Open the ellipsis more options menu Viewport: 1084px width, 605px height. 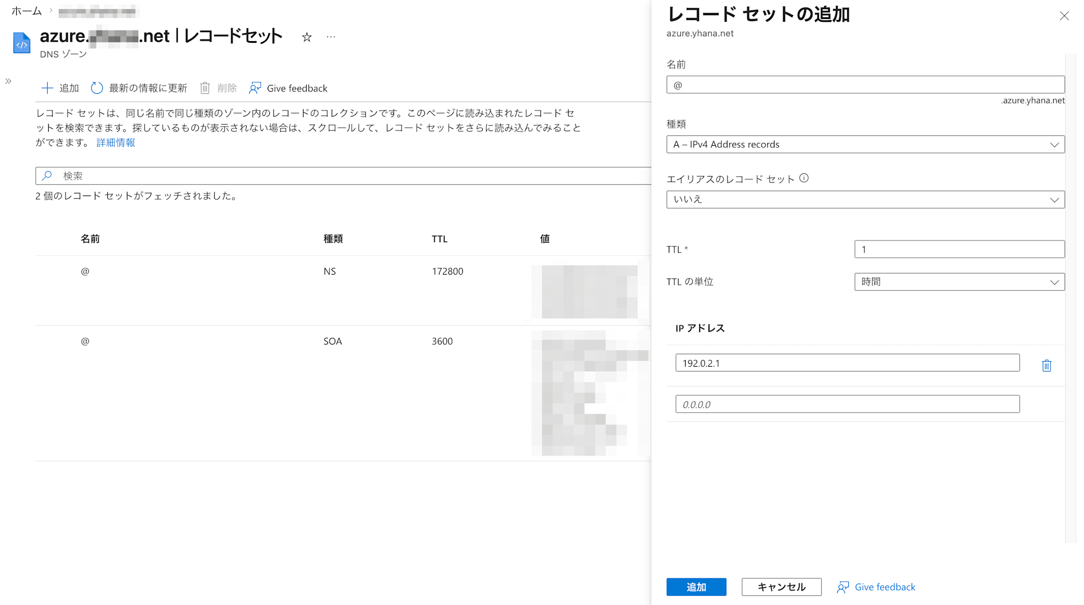tap(331, 37)
